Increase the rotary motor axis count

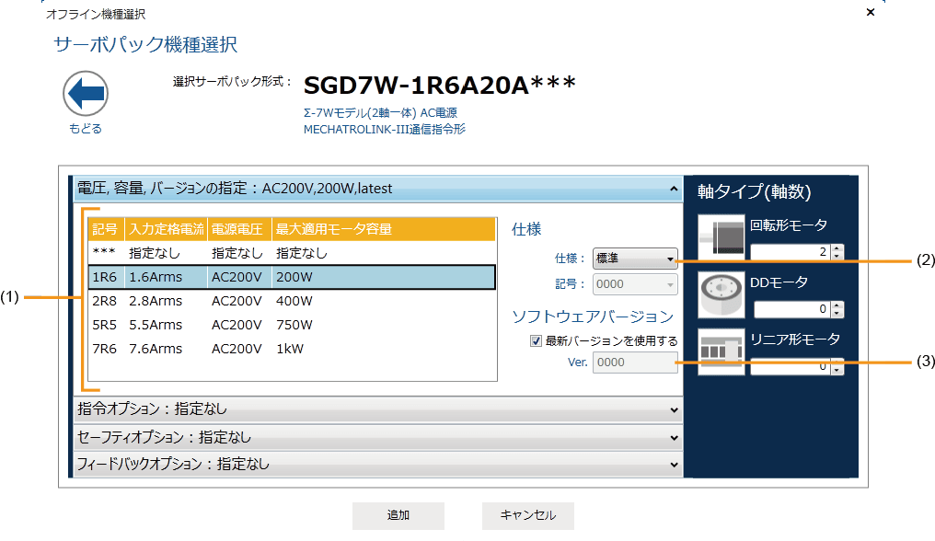tap(836, 248)
